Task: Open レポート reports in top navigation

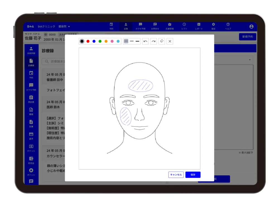Action: (199, 26)
